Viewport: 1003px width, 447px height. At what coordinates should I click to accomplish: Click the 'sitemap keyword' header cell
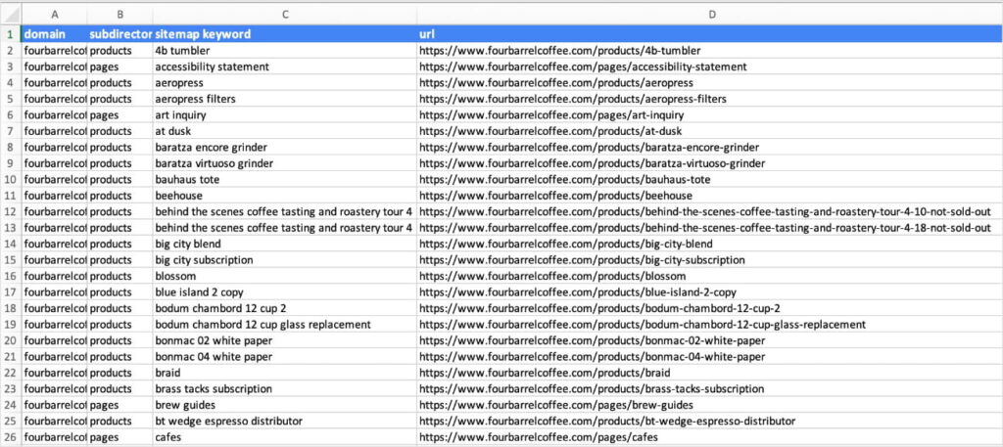point(285,34)
